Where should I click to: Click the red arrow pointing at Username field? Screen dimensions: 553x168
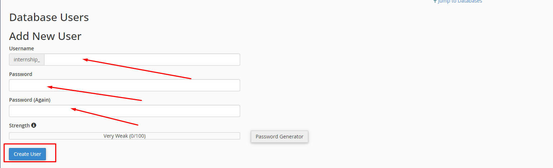point(137,69)
